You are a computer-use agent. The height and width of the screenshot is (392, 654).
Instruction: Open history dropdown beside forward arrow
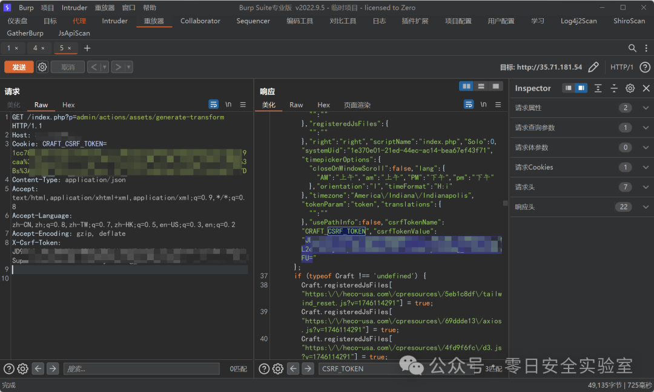pos(128,67)
